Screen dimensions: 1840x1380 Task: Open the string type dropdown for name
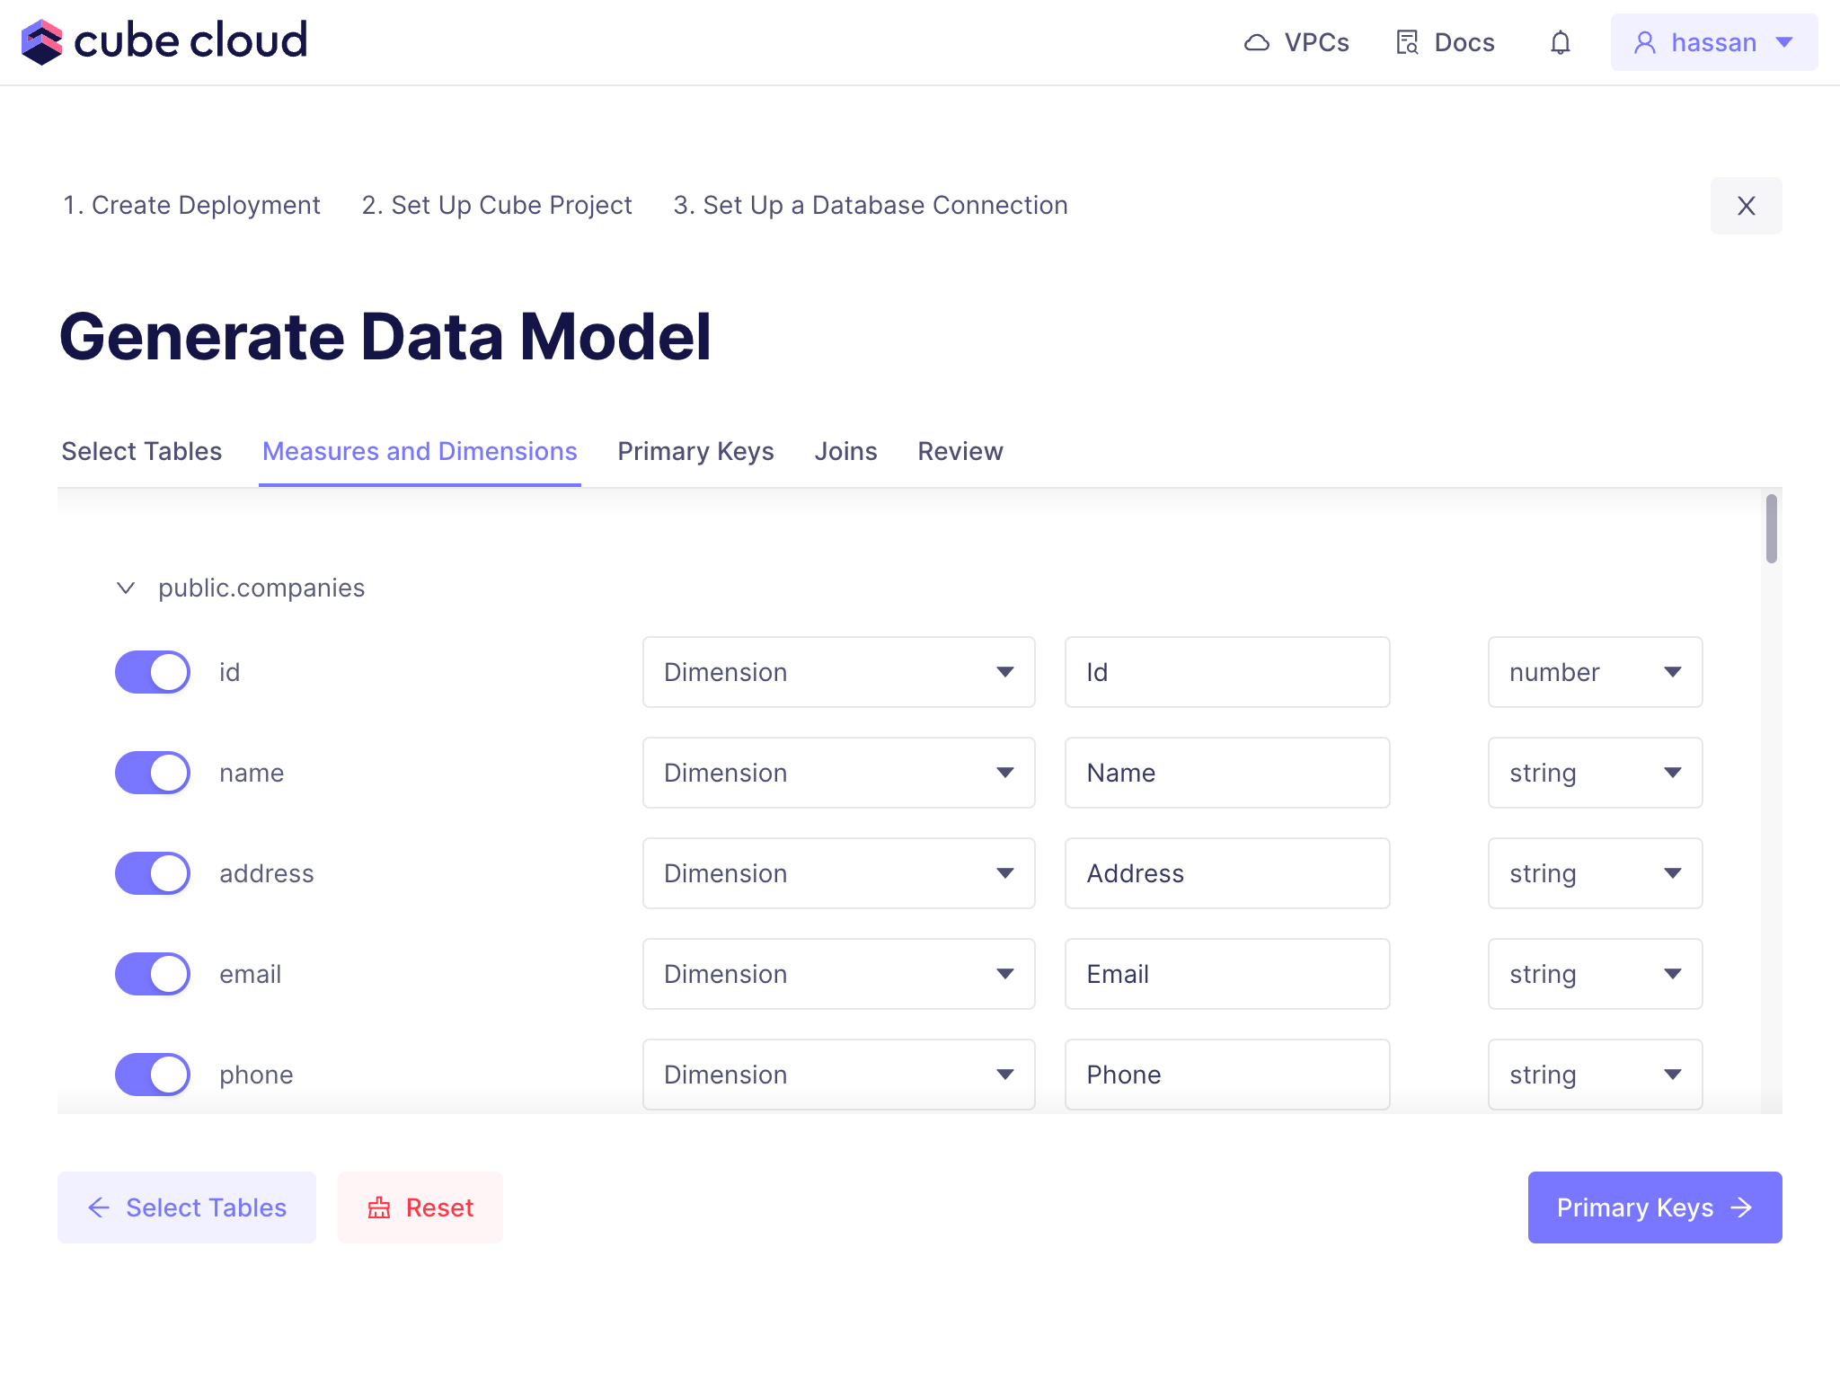1596,773
